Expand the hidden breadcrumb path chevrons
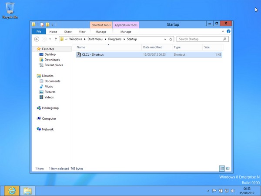261x196 pixels. tap(66, 39)
